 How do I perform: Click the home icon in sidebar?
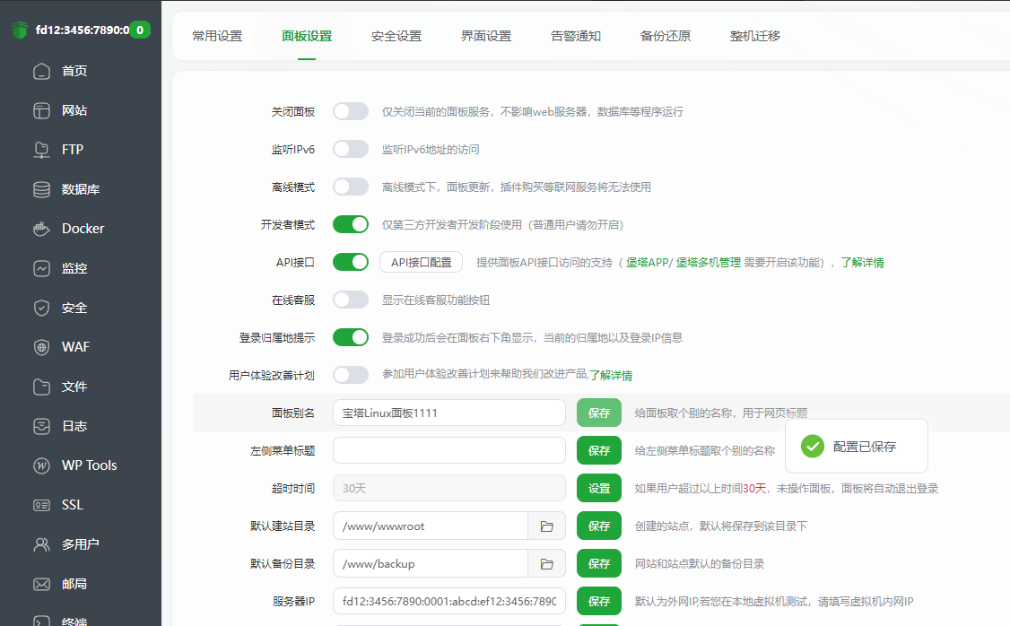pos(41,72)
